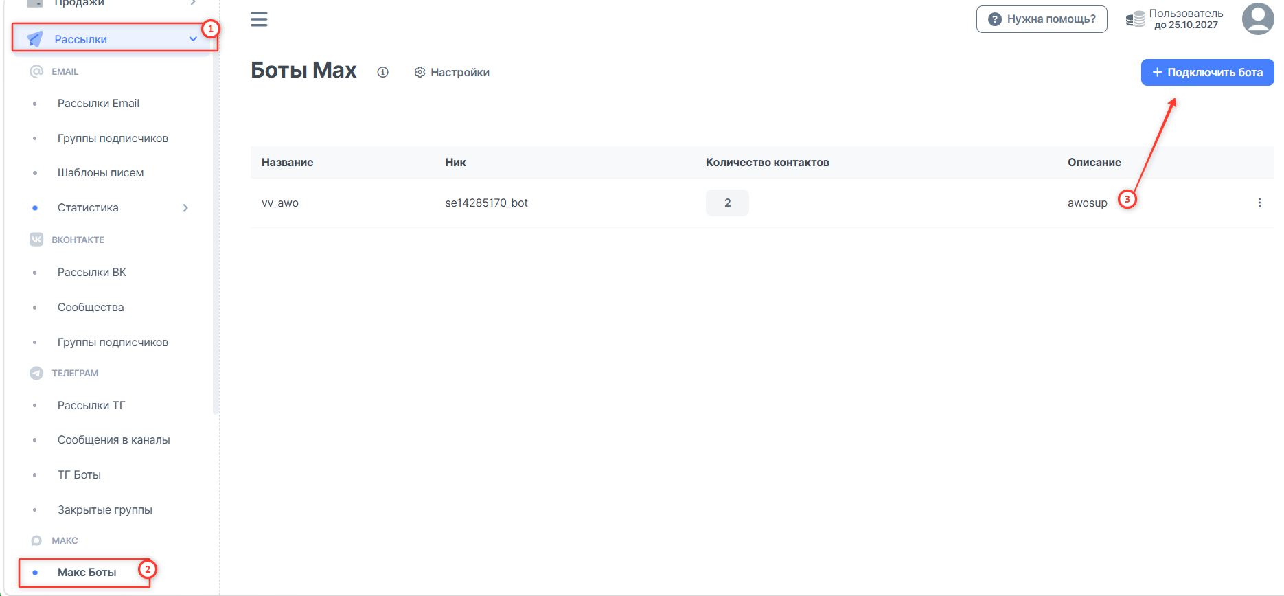Screen dimensions: 1284x596
Task: Open Группы подписчиков under Email
Action: (x=113, y=138)
